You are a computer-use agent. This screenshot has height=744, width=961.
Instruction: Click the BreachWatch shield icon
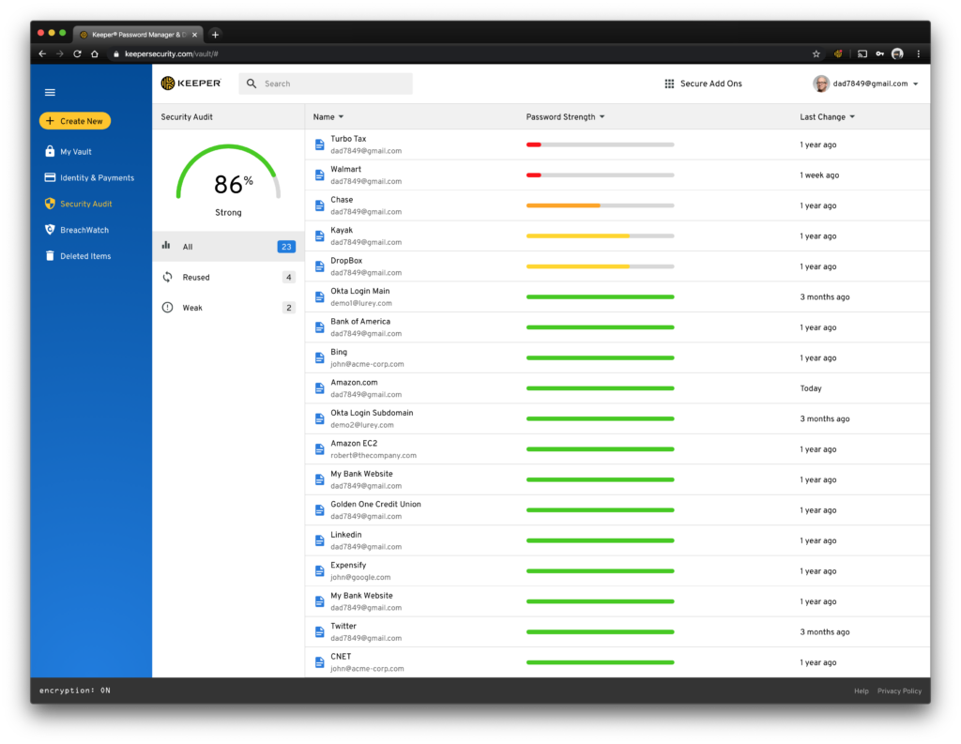tap(51, 230)
